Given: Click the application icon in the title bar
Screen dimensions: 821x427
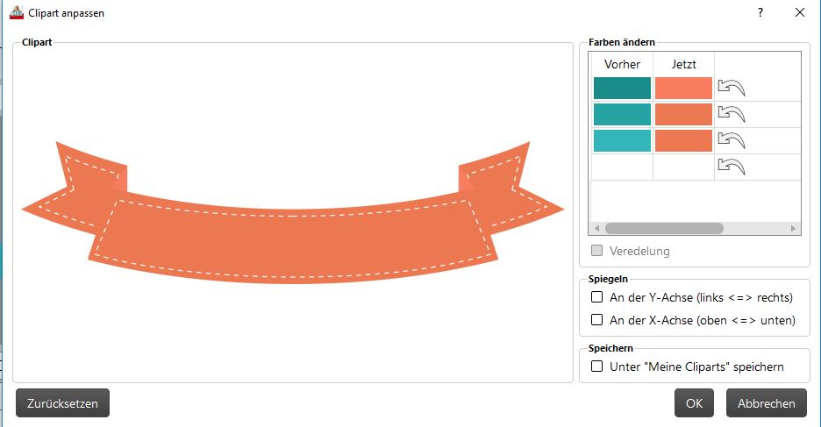Looking at the screenshot, I should (x=16, y=12).
